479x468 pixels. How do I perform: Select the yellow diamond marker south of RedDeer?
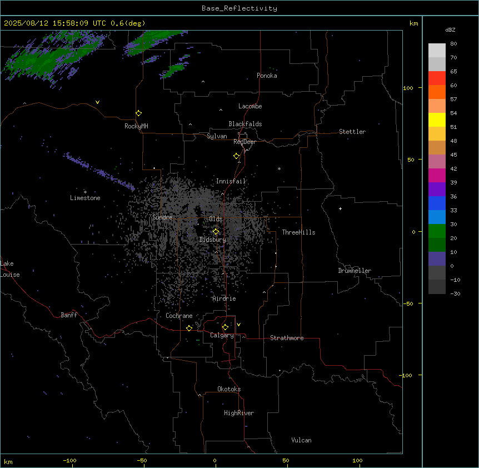coord(237,156)
